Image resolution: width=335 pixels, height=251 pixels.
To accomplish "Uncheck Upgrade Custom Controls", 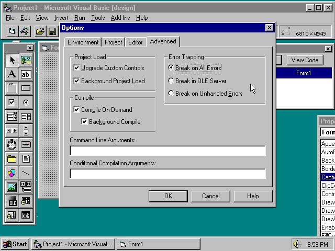I will (x=77, y=68).
